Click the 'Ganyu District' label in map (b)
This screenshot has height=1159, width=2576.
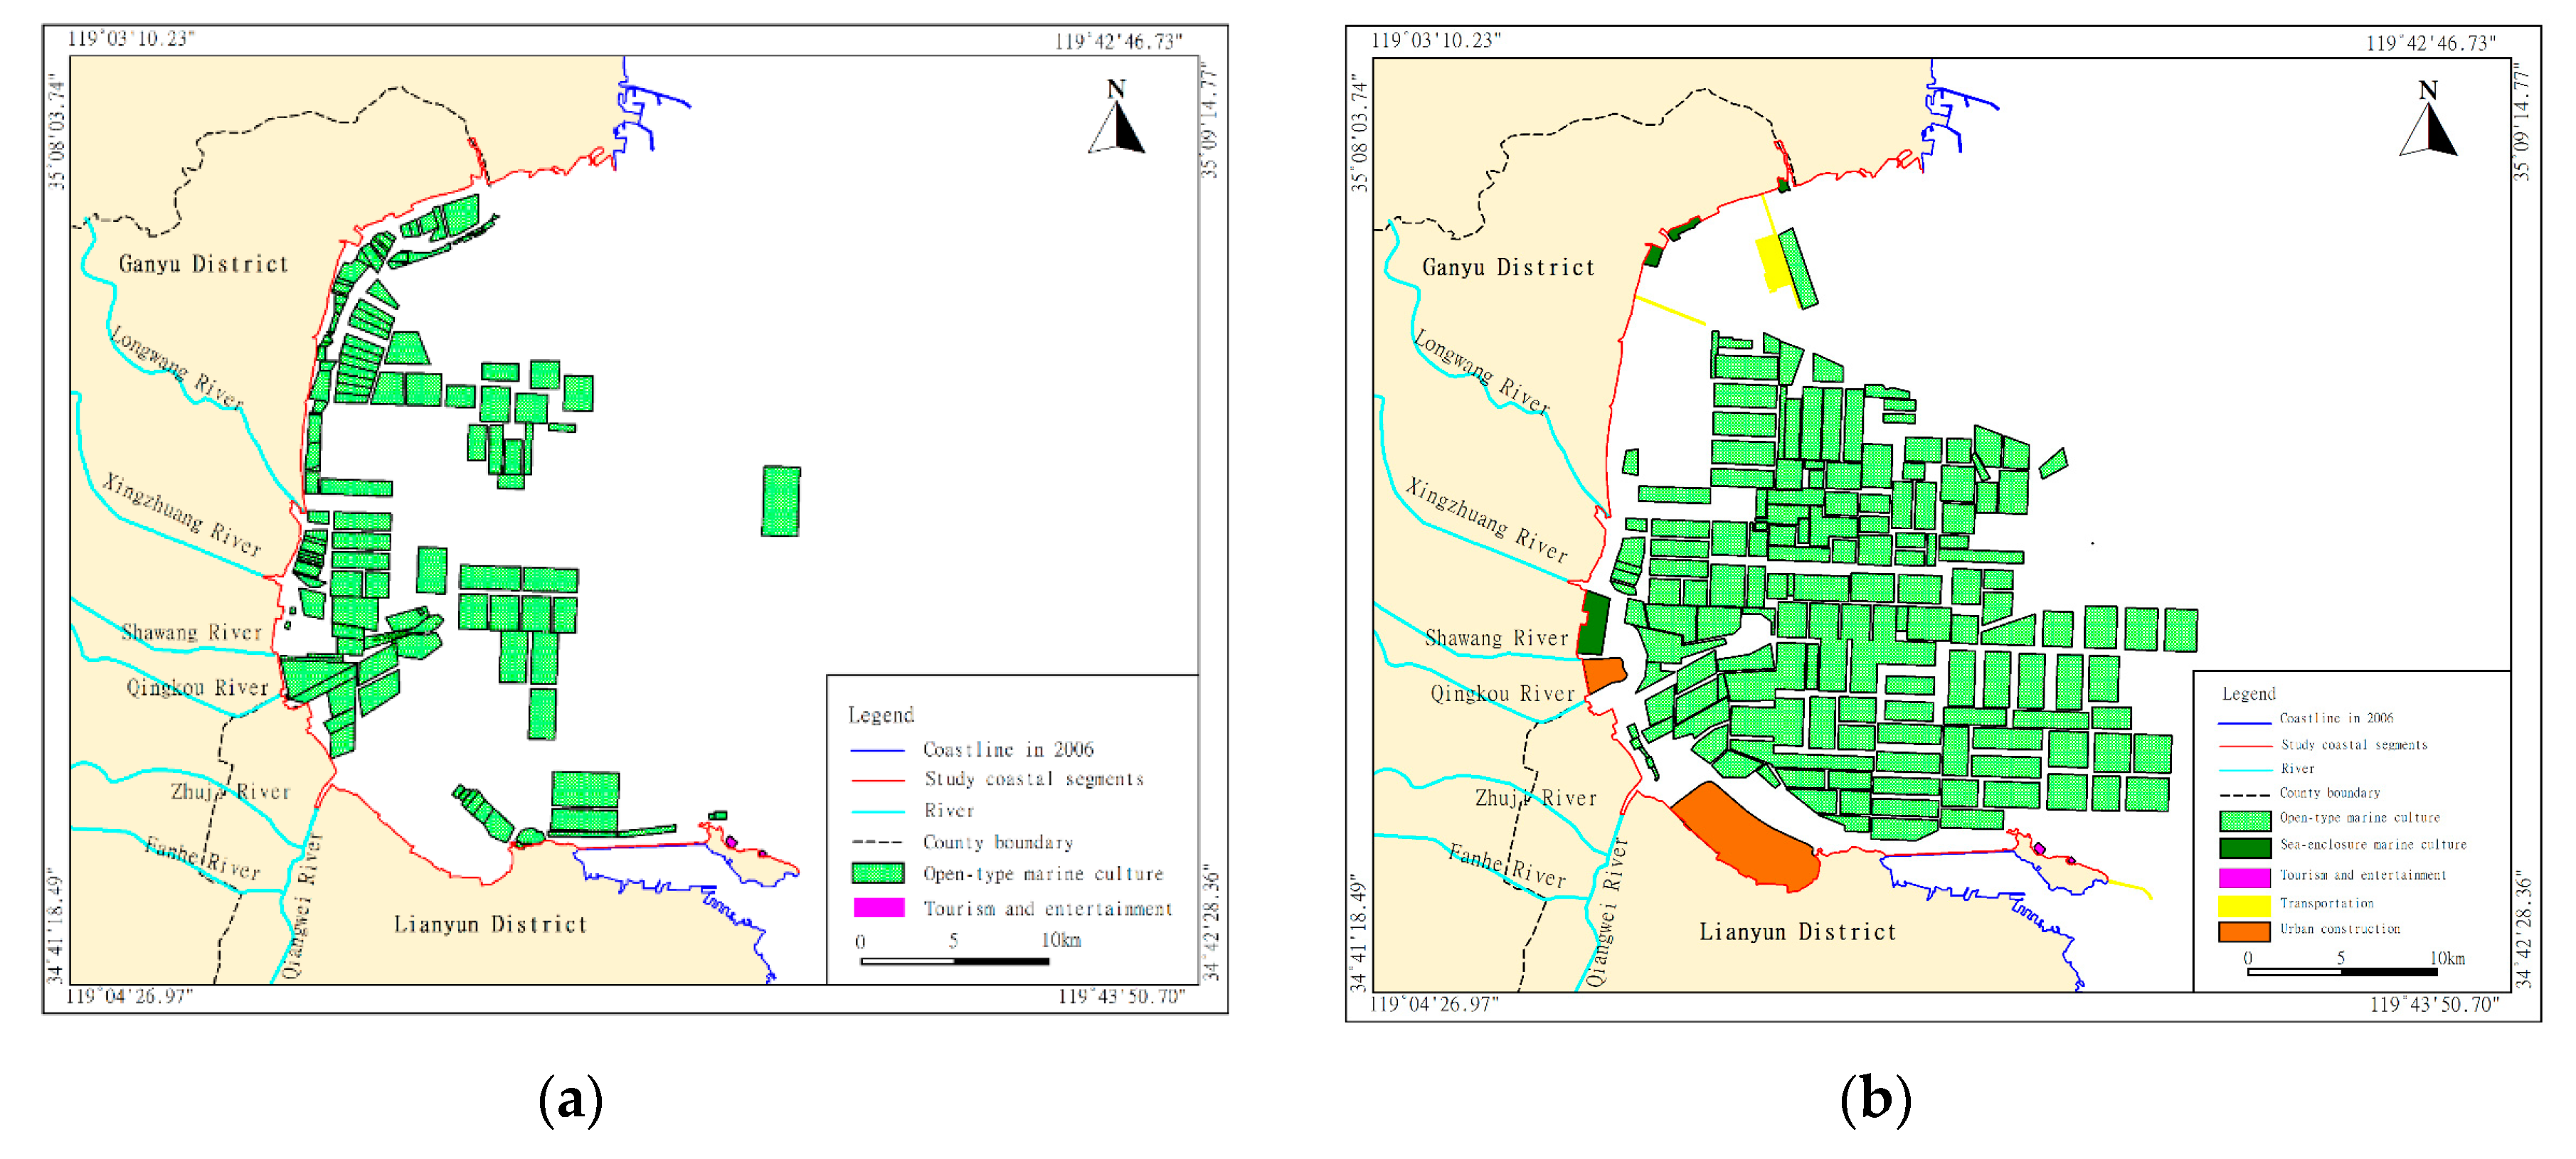point(1508,267)
